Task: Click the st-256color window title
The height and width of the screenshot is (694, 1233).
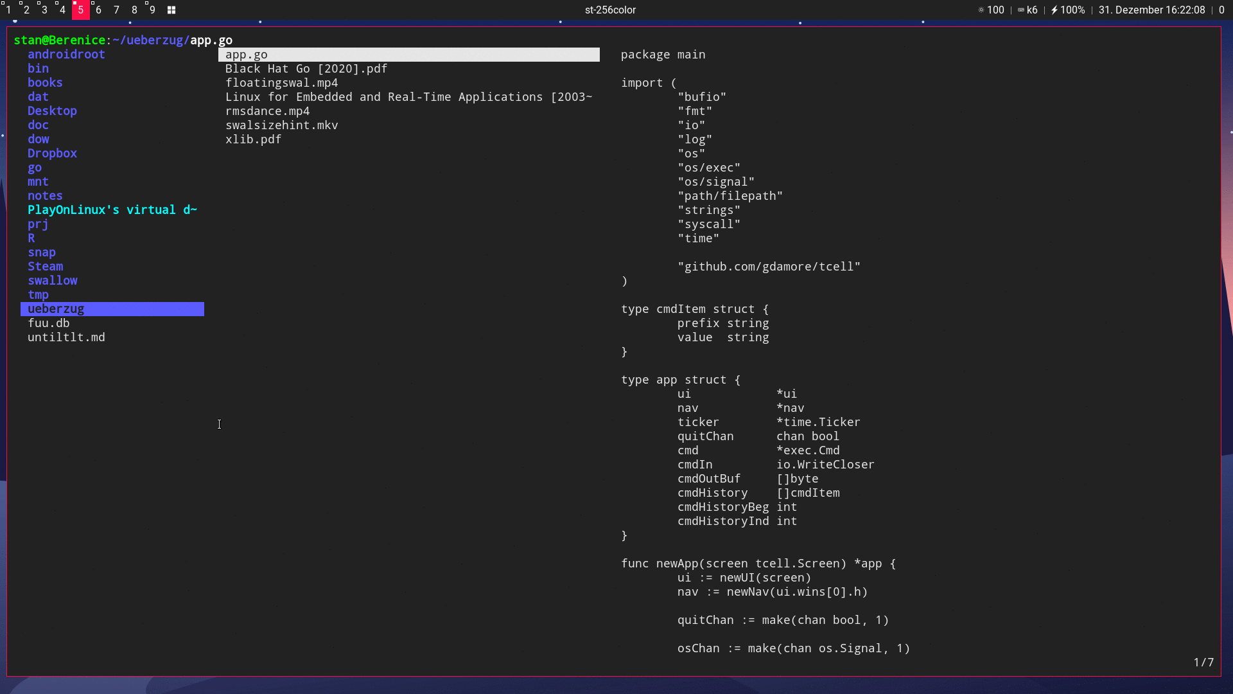Action: pyautogui.click(x=610, y=10)
